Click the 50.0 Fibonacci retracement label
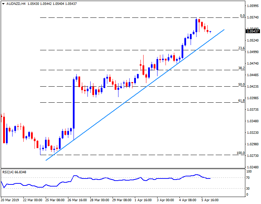 point(241,85)
